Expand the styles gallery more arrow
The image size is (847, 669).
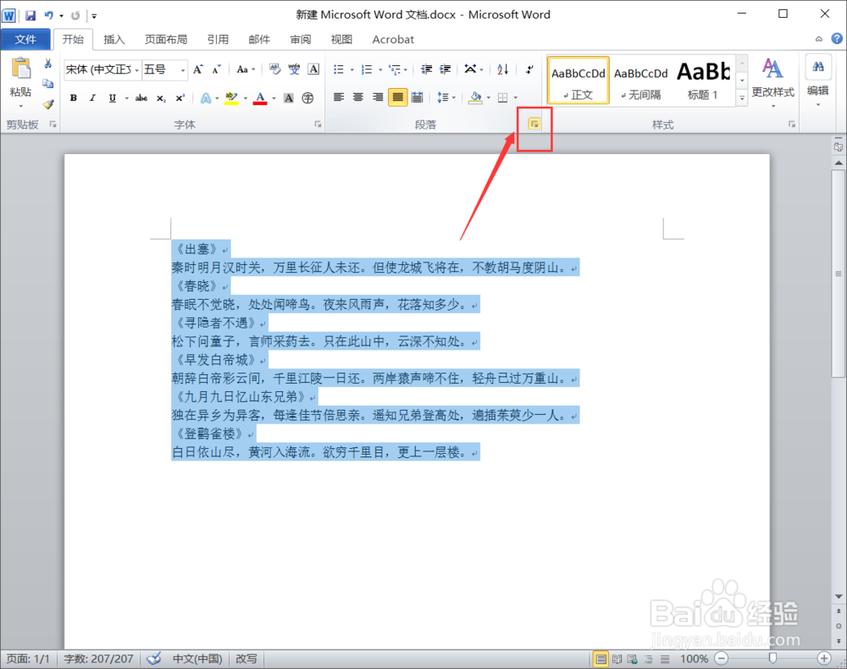(x=742, y=97)
